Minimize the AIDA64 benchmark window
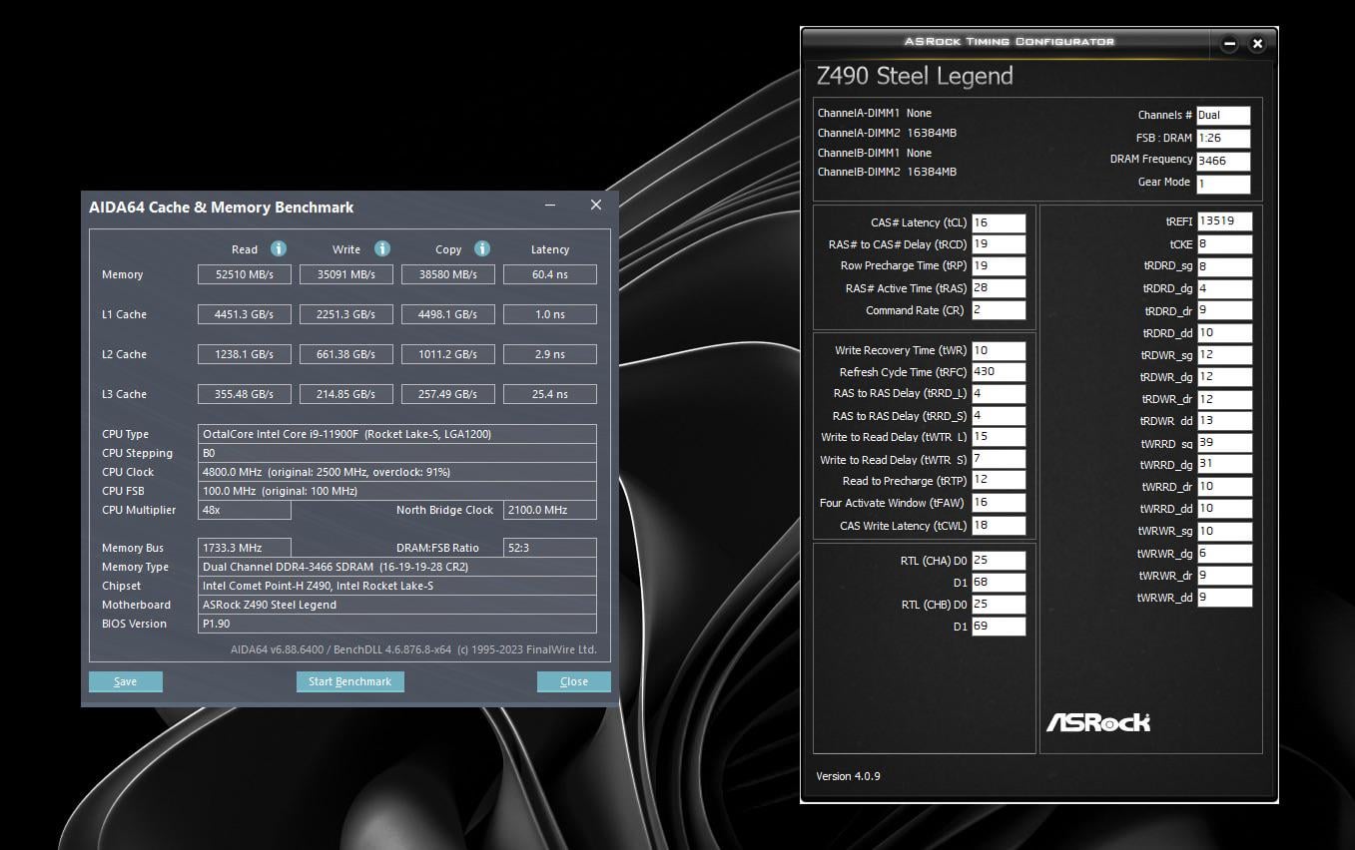 550,206
